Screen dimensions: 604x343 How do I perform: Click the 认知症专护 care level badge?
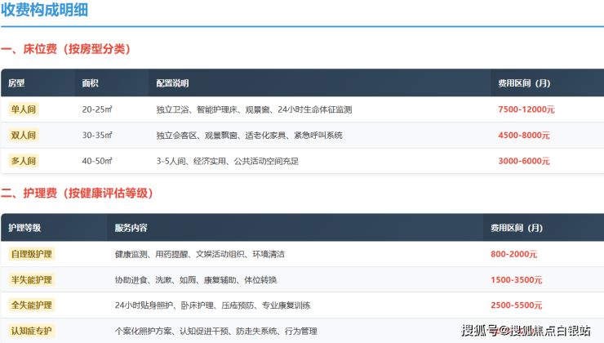coord(32,331)
